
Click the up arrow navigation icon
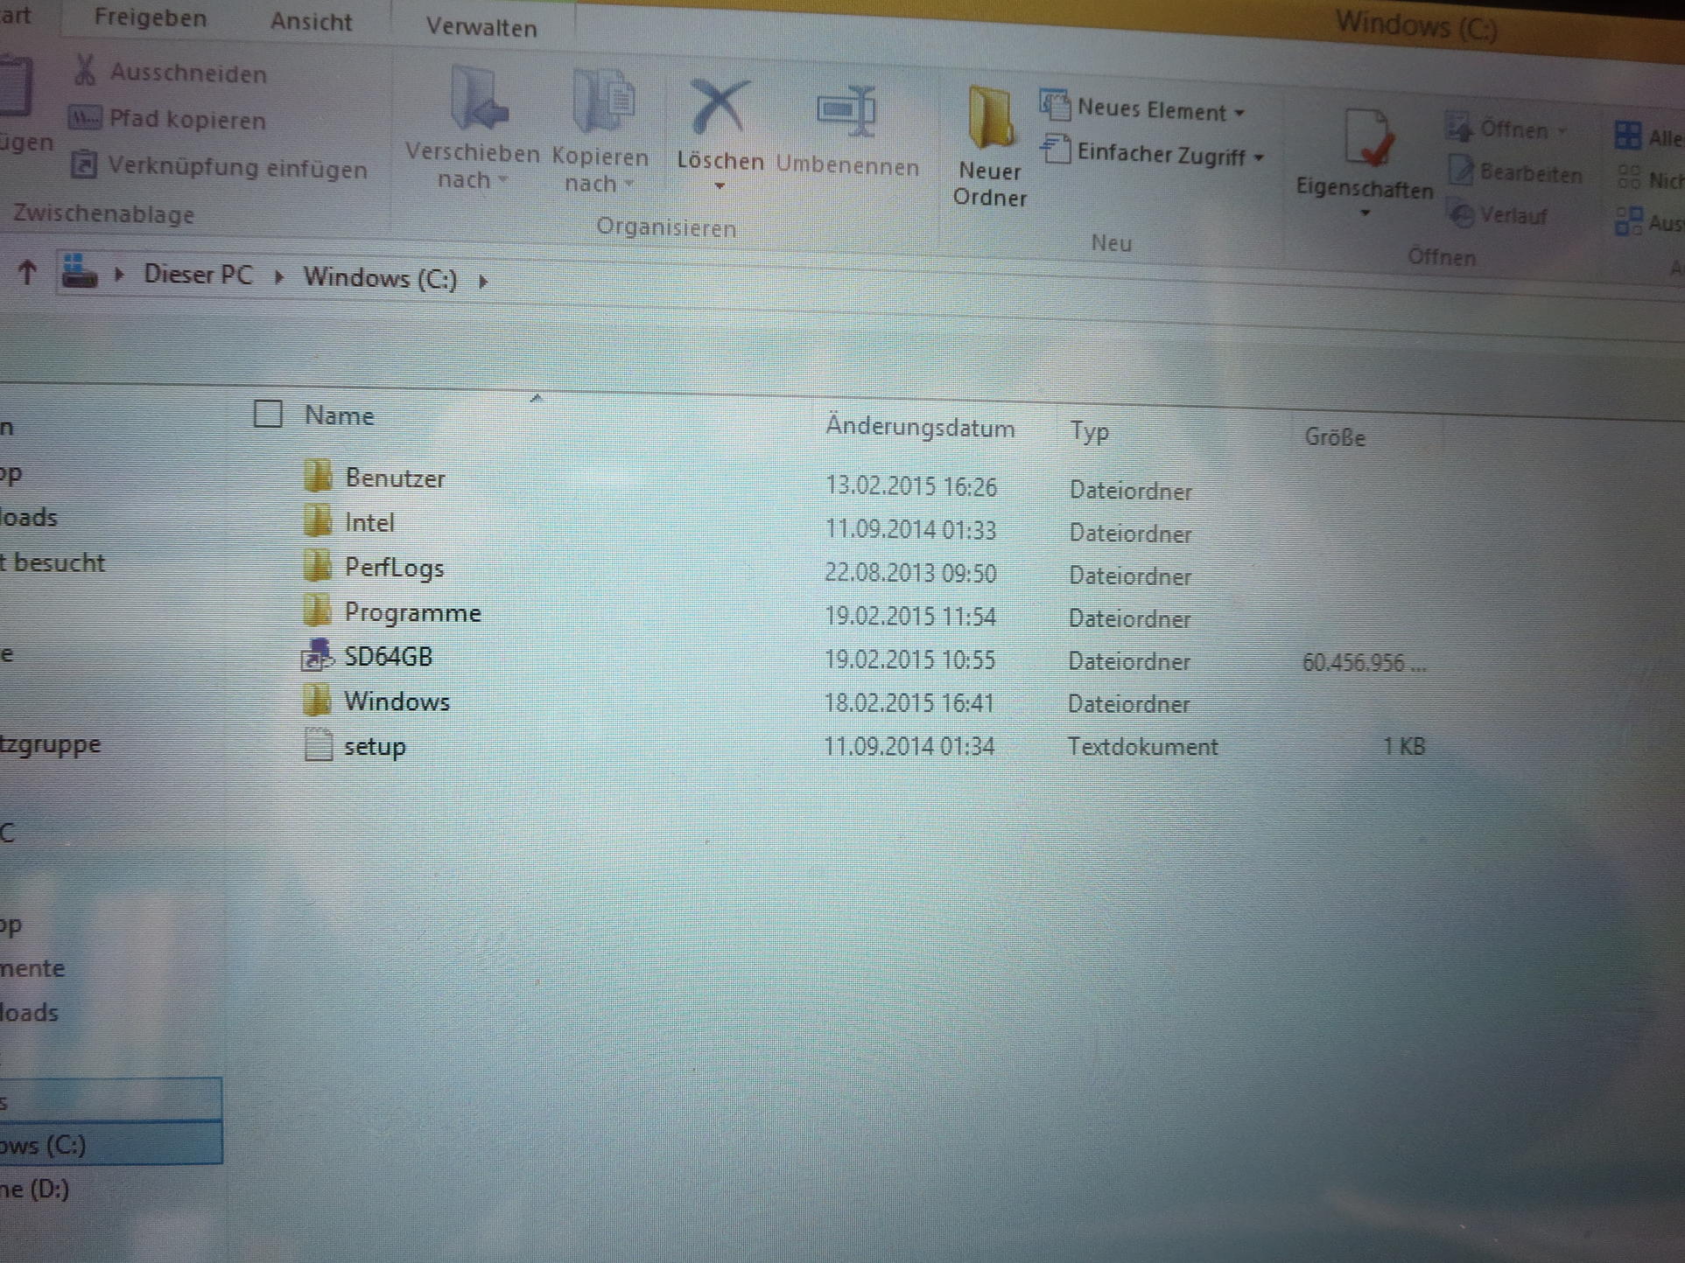pos(27,274)
